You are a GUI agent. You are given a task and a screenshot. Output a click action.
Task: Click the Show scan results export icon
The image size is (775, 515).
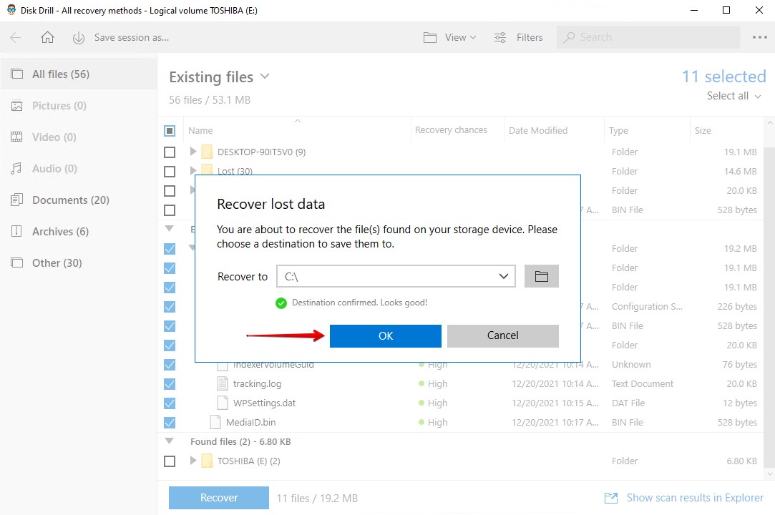611,498
